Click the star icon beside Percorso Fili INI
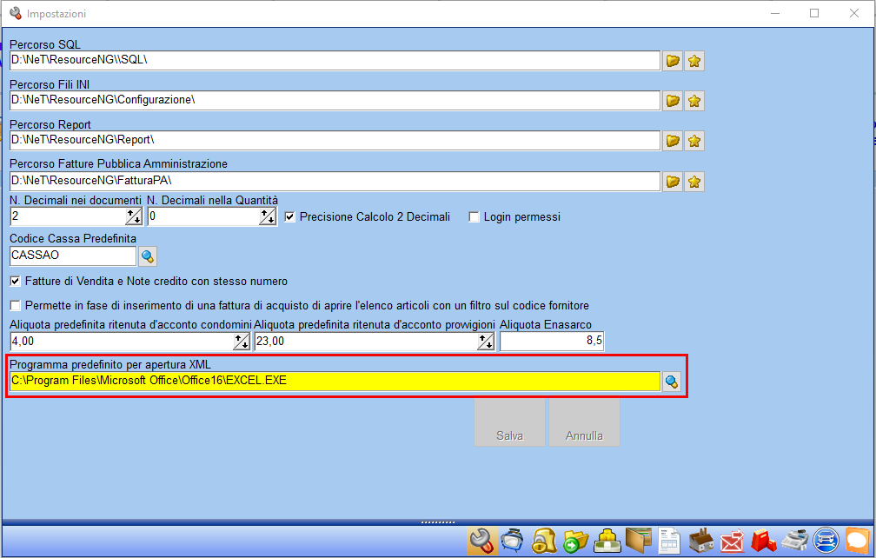Screen dimensions: 876x558 [693, 101]
